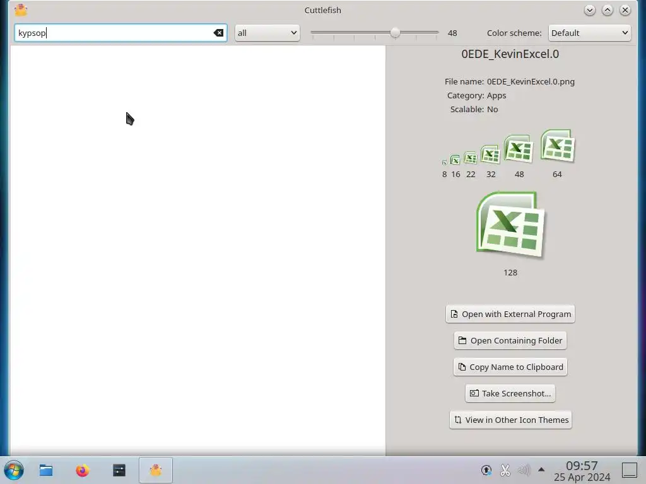This screenshot has width=646, height=484.
Task: Click Open with External Program button
Action: (x=510, y=314)
